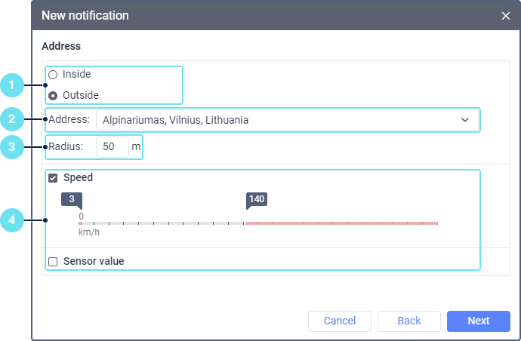Click the red section of the speed slider
The height and width of the screenshot is (341, 521).
(340, 223)
